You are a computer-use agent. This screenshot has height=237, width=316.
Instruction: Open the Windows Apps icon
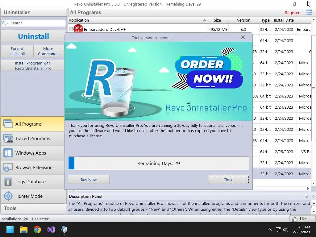tap(8, 153)
